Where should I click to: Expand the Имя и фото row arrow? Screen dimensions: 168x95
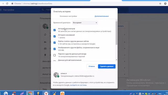tap(124, 61)
